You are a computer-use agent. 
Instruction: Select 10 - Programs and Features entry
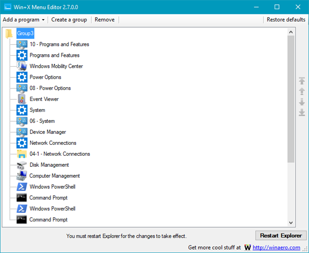[59, 44]
